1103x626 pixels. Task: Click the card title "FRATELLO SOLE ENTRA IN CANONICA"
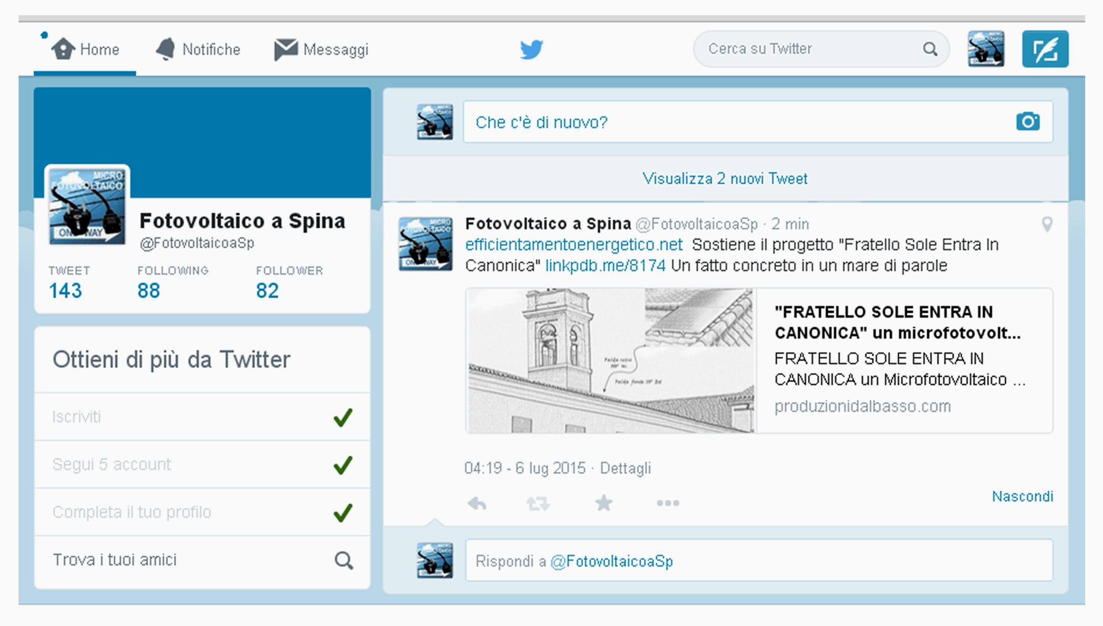[x=898, y=322]
